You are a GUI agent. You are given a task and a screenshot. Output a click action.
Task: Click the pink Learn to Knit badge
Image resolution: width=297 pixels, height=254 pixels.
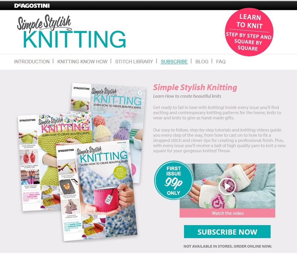pos(249,32)
